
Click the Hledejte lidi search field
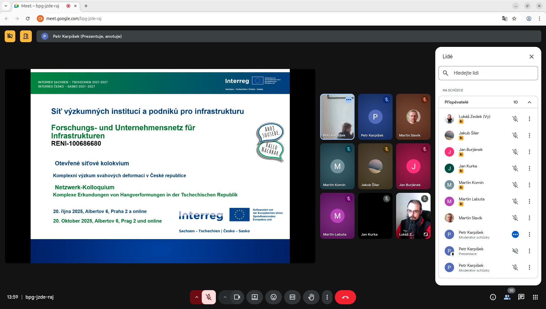492,73
